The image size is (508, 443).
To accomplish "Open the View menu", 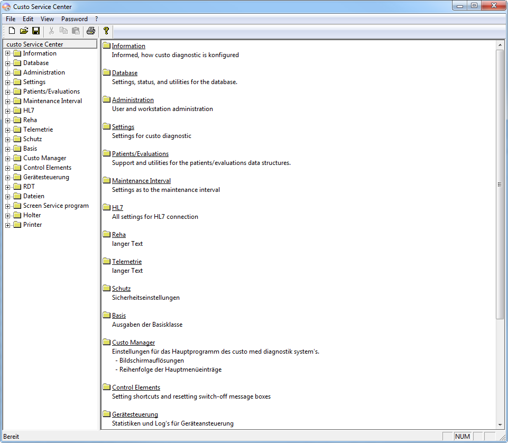I will 47,19.
